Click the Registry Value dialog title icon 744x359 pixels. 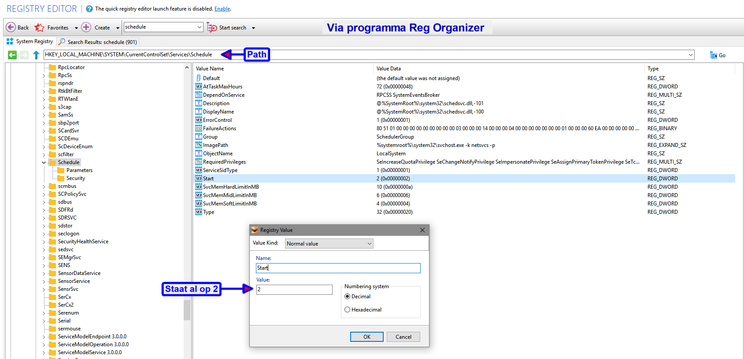tap(255, 230)
